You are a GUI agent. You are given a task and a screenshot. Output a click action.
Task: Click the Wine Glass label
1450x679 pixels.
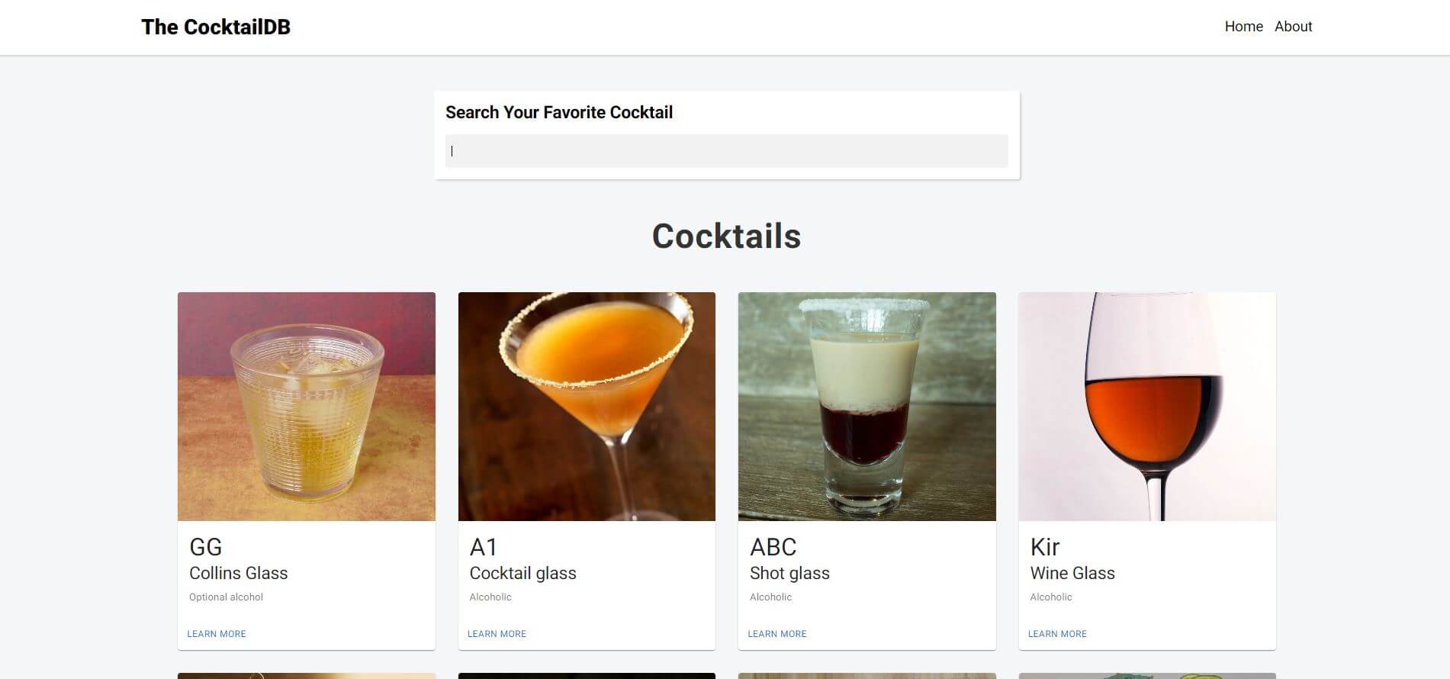pyautogui.click(x=1072, y=573)
